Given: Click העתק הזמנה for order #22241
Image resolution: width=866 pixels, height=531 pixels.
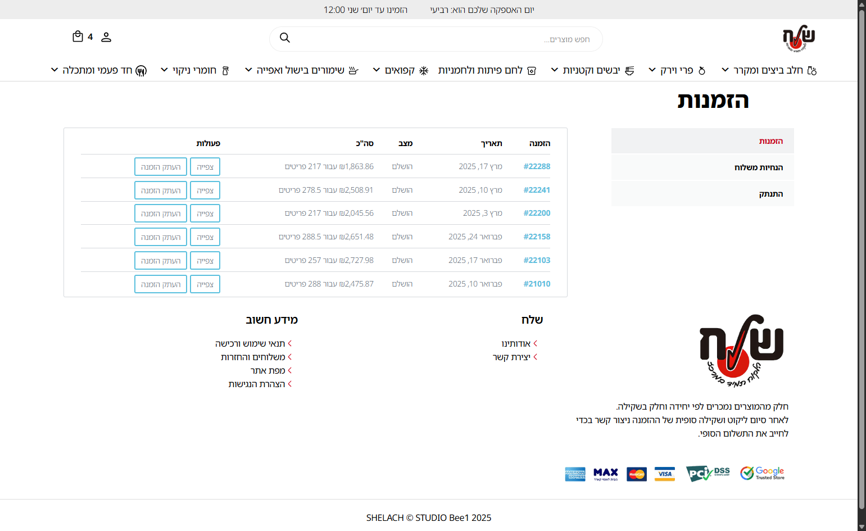Looking at the screenshot, I should coord(161,190).
